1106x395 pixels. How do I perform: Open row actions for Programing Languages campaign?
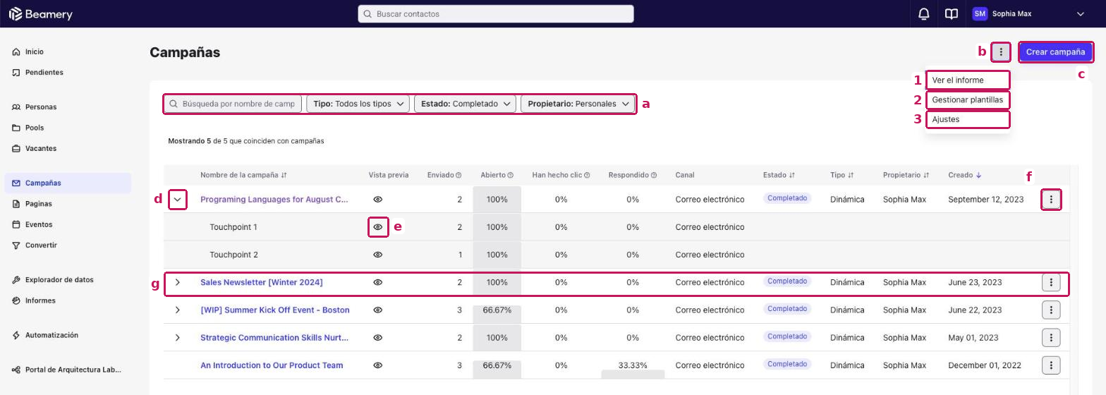pyautogui.click(x=1051, y=200)
